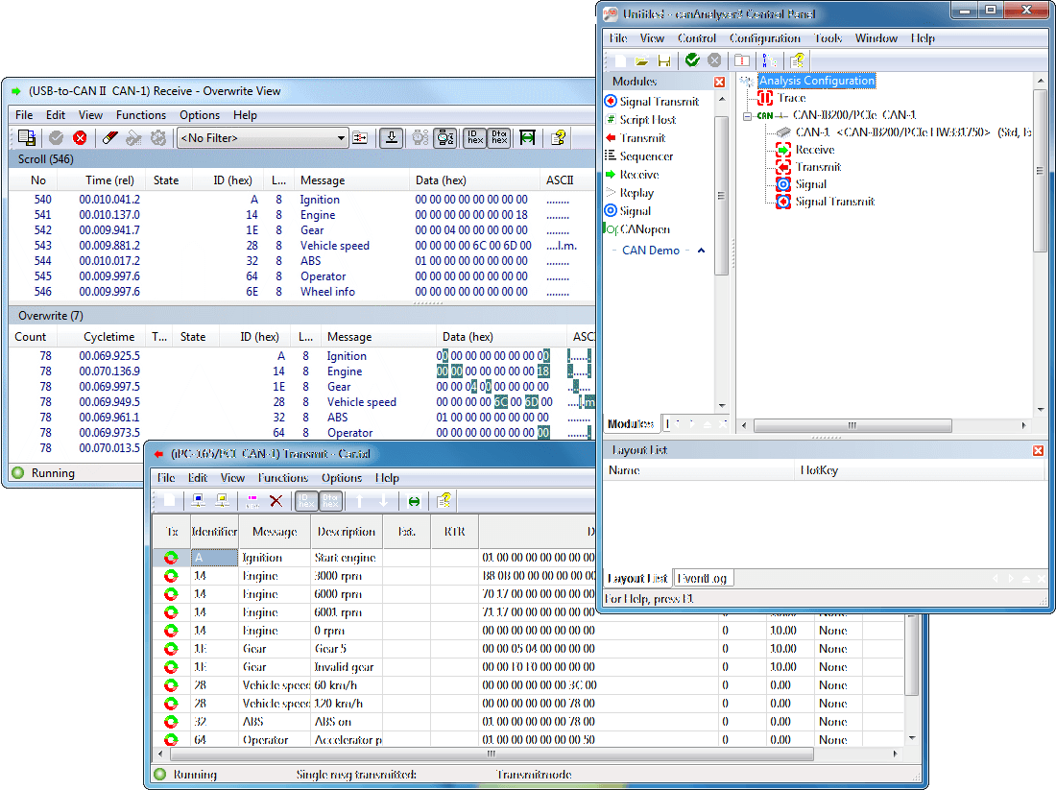Select Sequencer module in Modules list
Viewport: 1056px width, 790px height.
pos(638,156)
